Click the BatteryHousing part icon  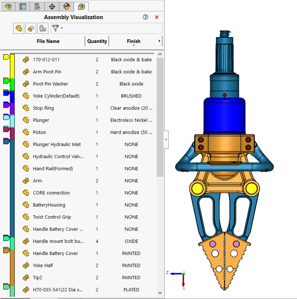point(26,205)
